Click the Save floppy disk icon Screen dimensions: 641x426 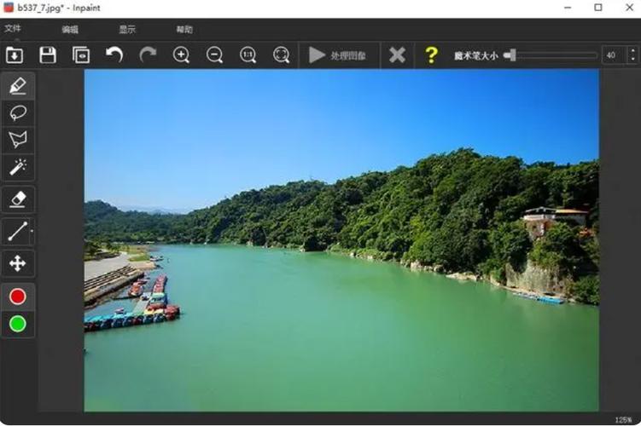click(x=48, y=55)
